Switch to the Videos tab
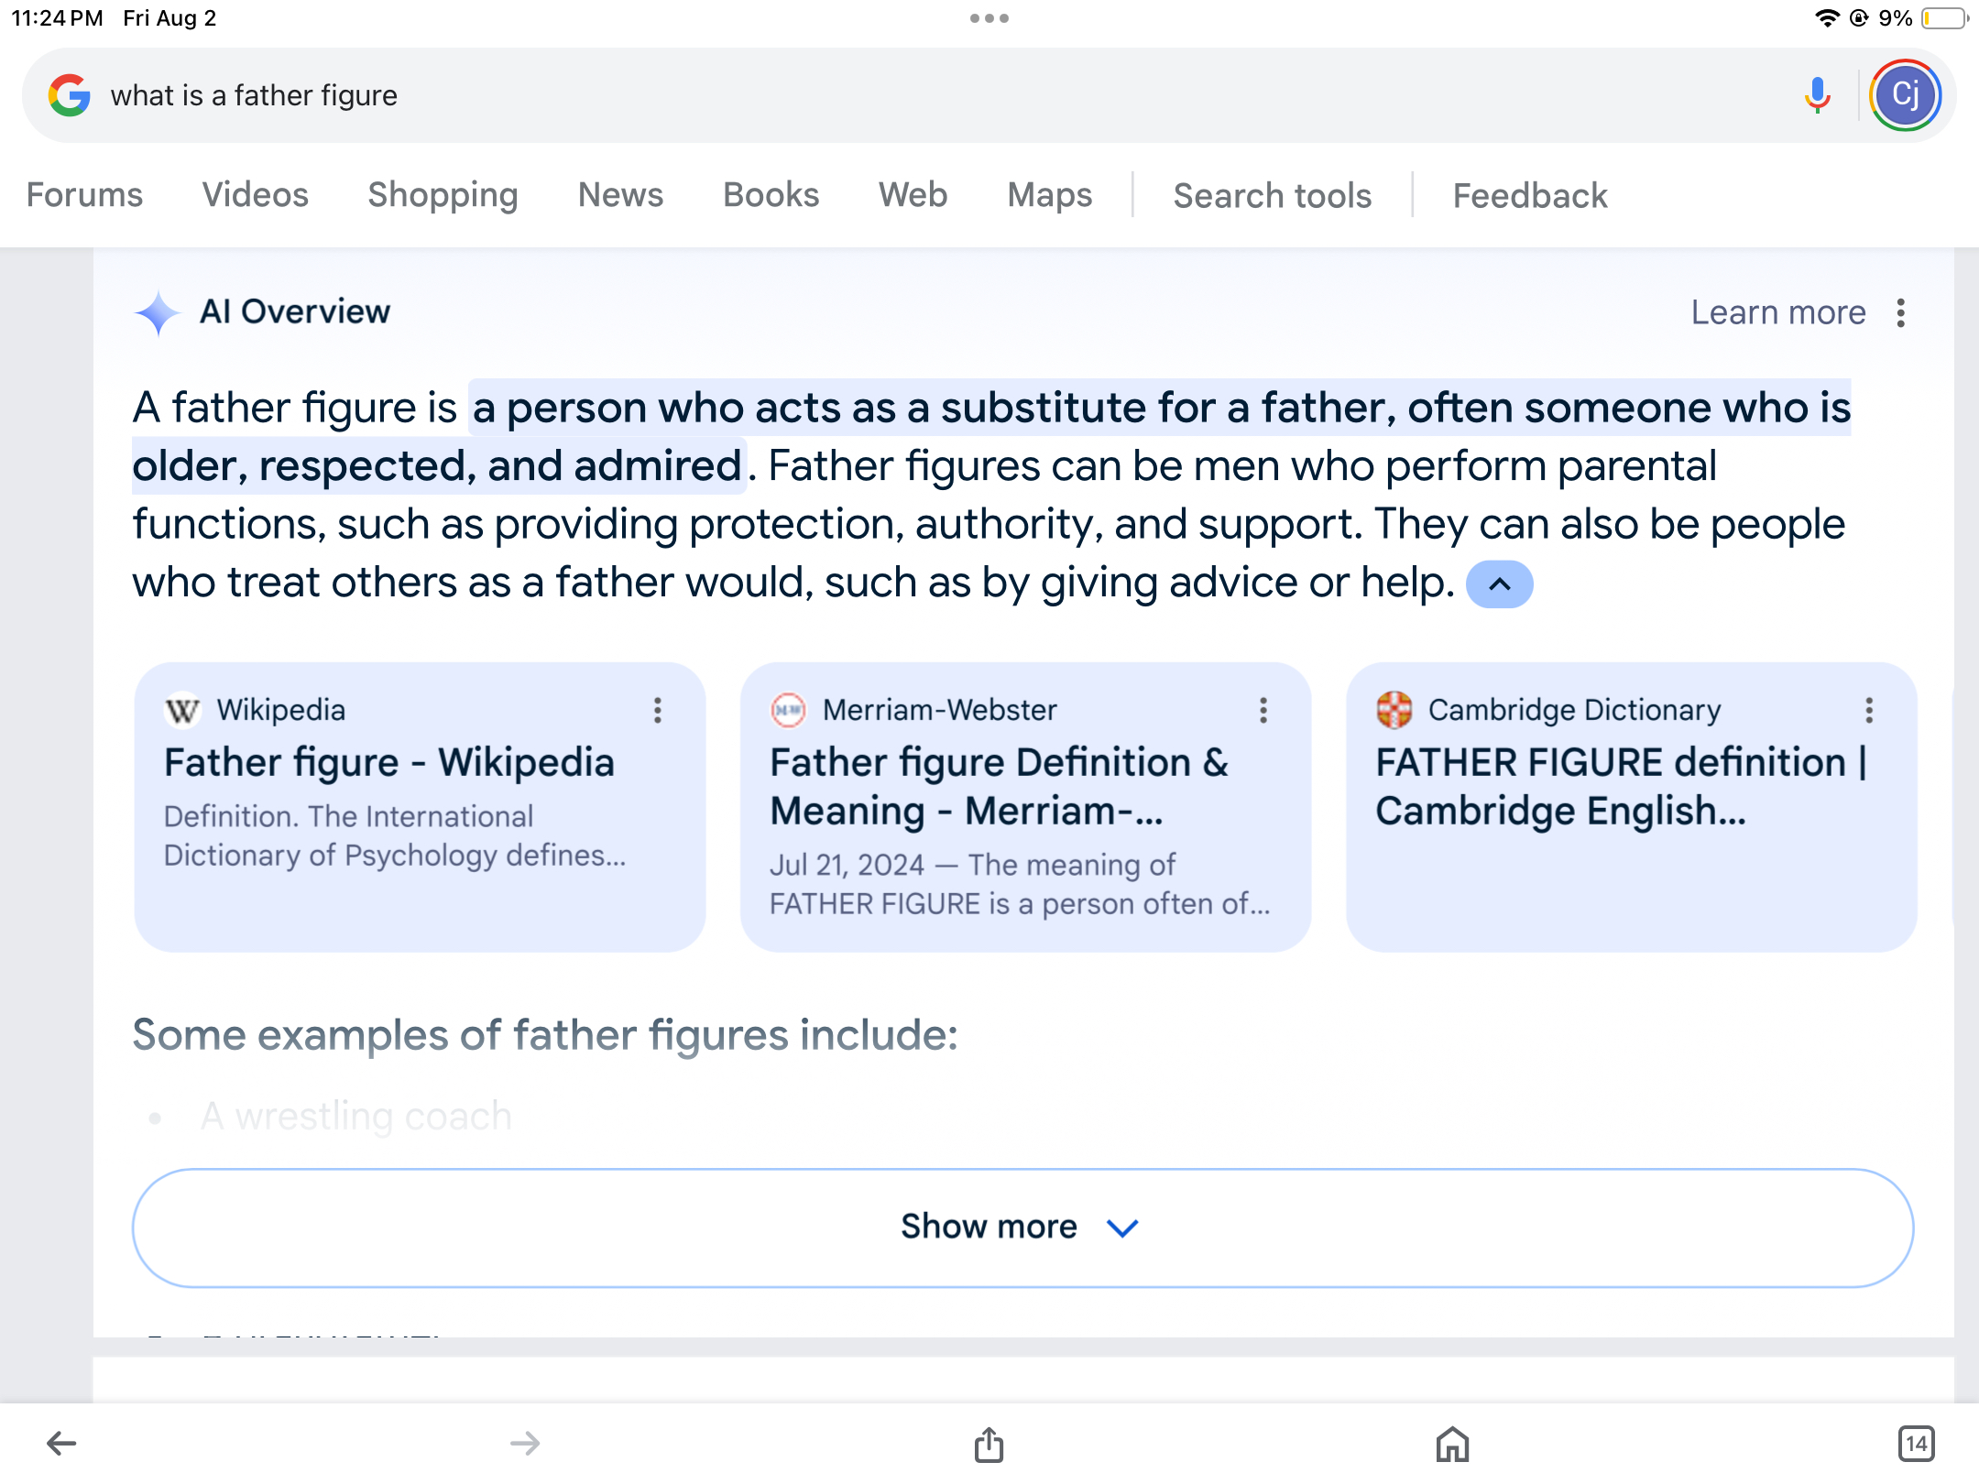This screenshot has width=1979, height=1484. point(255,195)
